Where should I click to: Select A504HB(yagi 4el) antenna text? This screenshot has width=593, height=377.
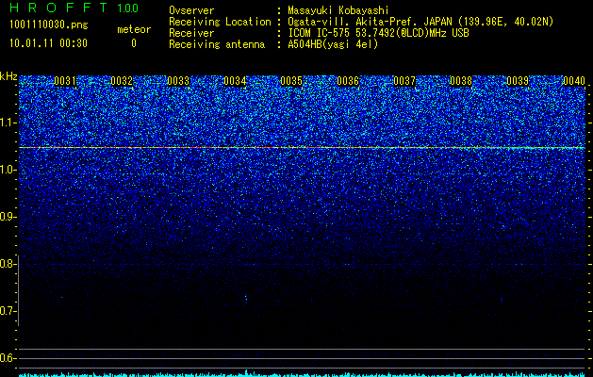click(x=333, y=44)
